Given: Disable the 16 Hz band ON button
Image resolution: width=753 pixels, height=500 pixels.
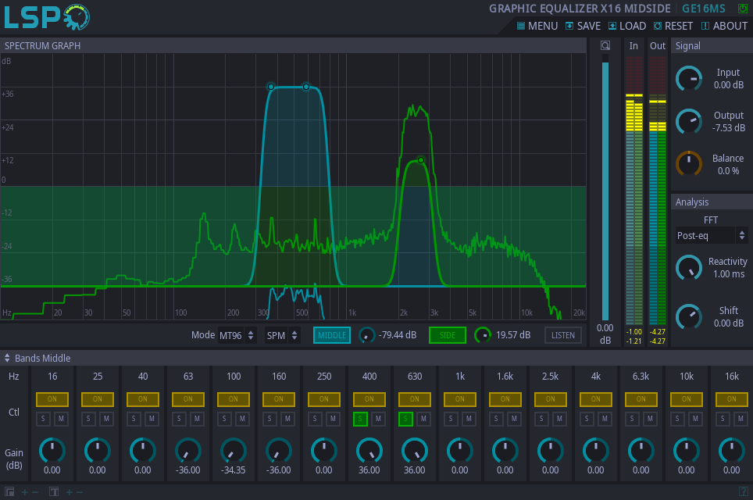Looking at the screenshot, I should 52,399.
